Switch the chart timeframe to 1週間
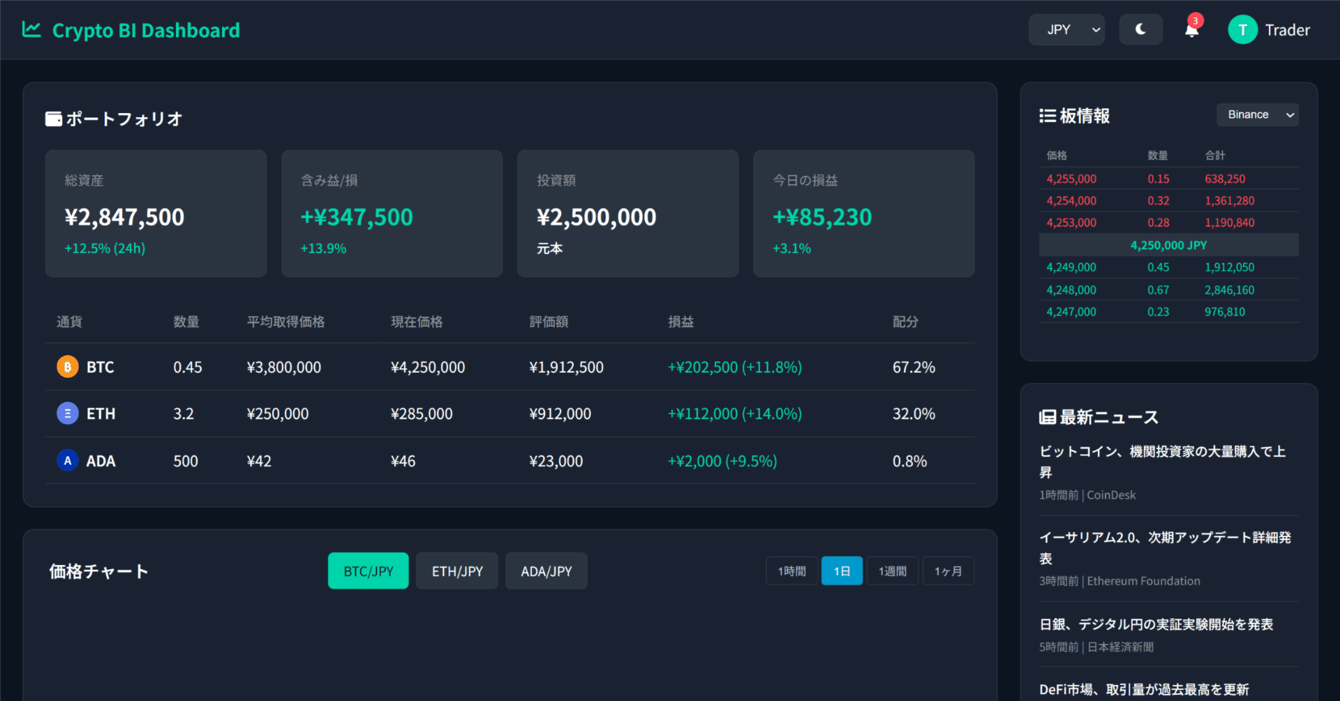Viewport: 1340px width, 701px height. tap(892, 571)
